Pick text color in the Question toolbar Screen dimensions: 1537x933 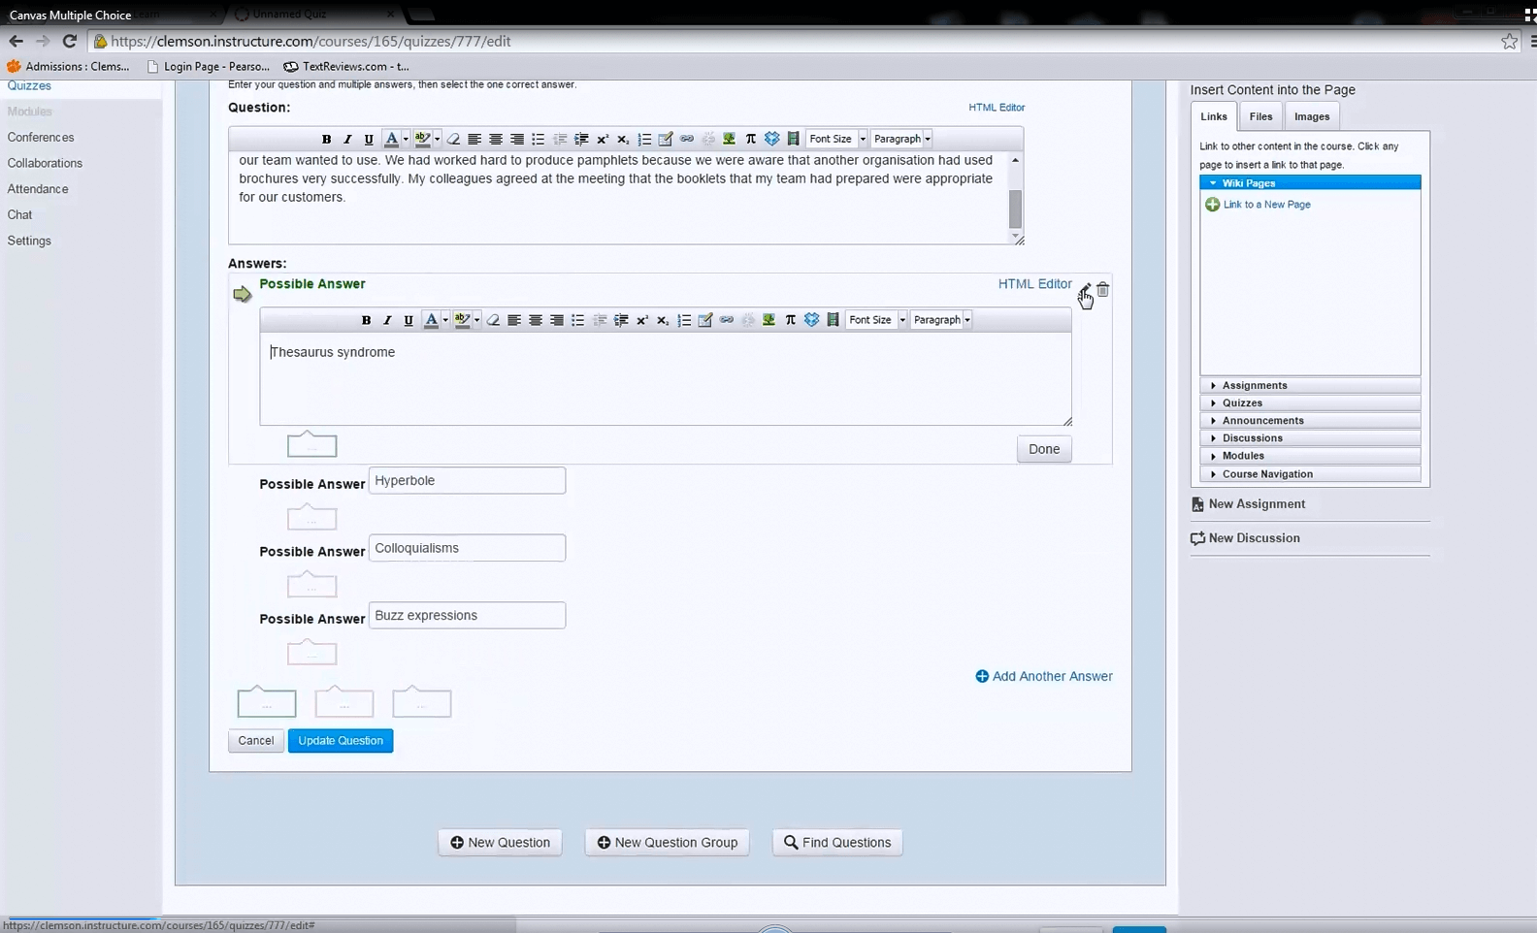point(392,139)
